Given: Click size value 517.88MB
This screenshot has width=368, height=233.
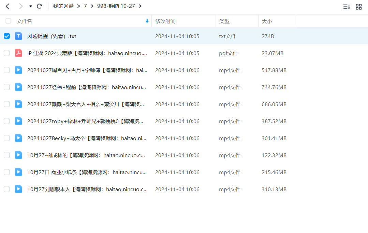Looking at the screenshot, I should tap(274, 70).
